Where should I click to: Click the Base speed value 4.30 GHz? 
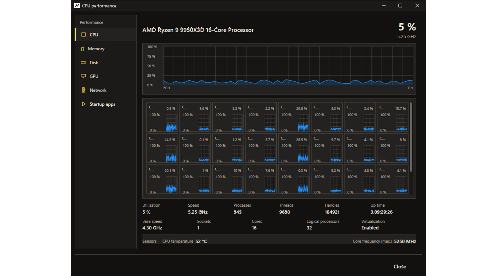pos(152,228)
